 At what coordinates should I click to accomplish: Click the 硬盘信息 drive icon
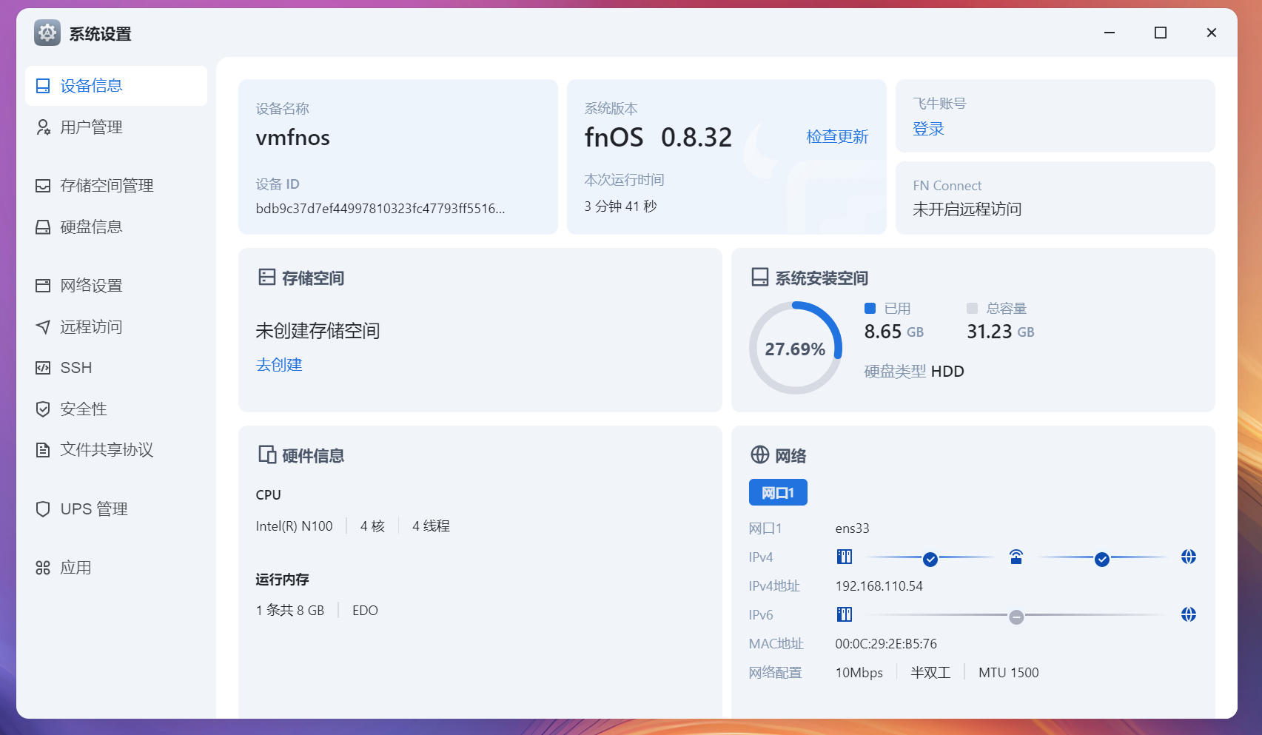[x=43, y=227]
